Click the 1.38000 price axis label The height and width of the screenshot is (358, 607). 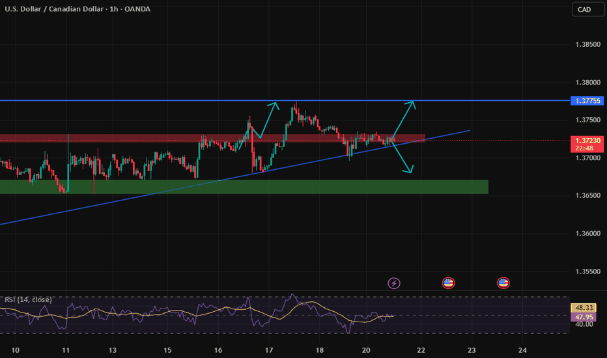coord(587,83)
